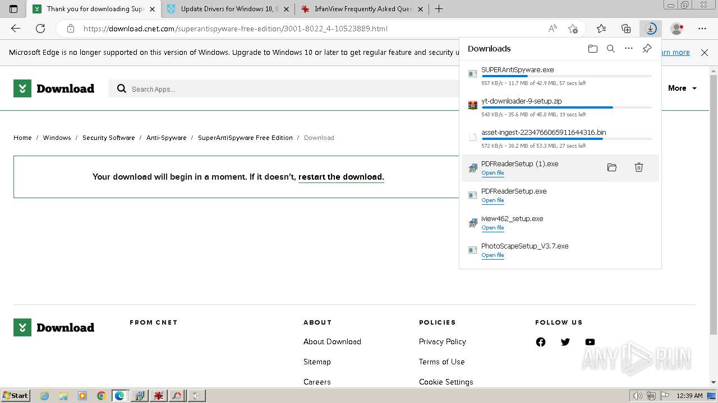The height and width of the screenshot is (403, 718).
Task: Pin the Downloads panel
Action: tap(647, 49)
